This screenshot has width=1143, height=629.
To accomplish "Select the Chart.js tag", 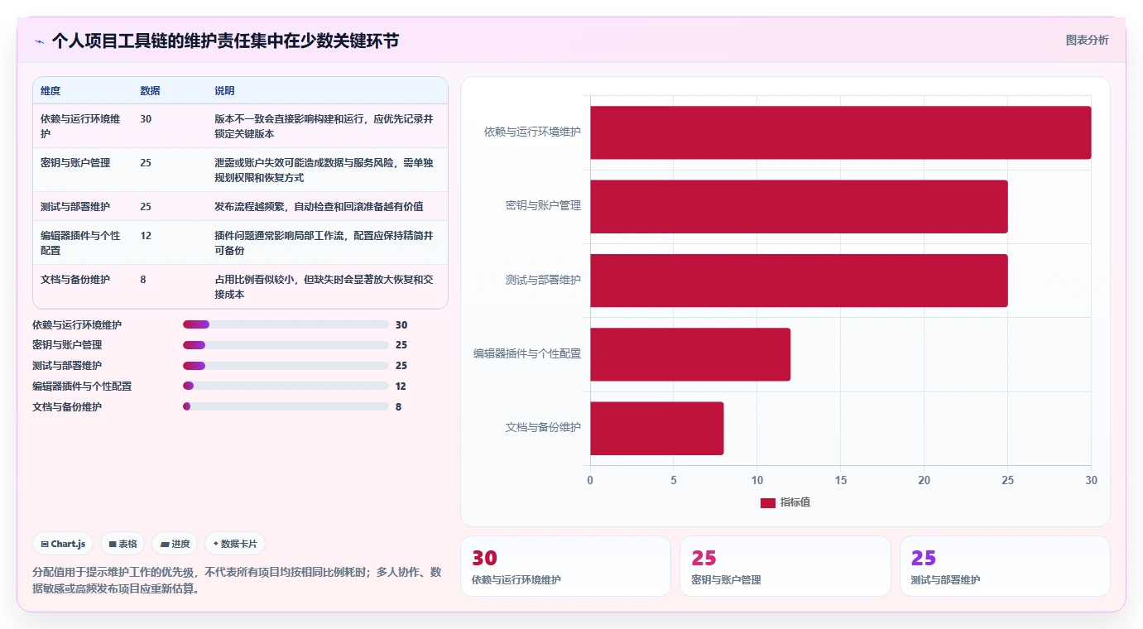I will point(63,544).
